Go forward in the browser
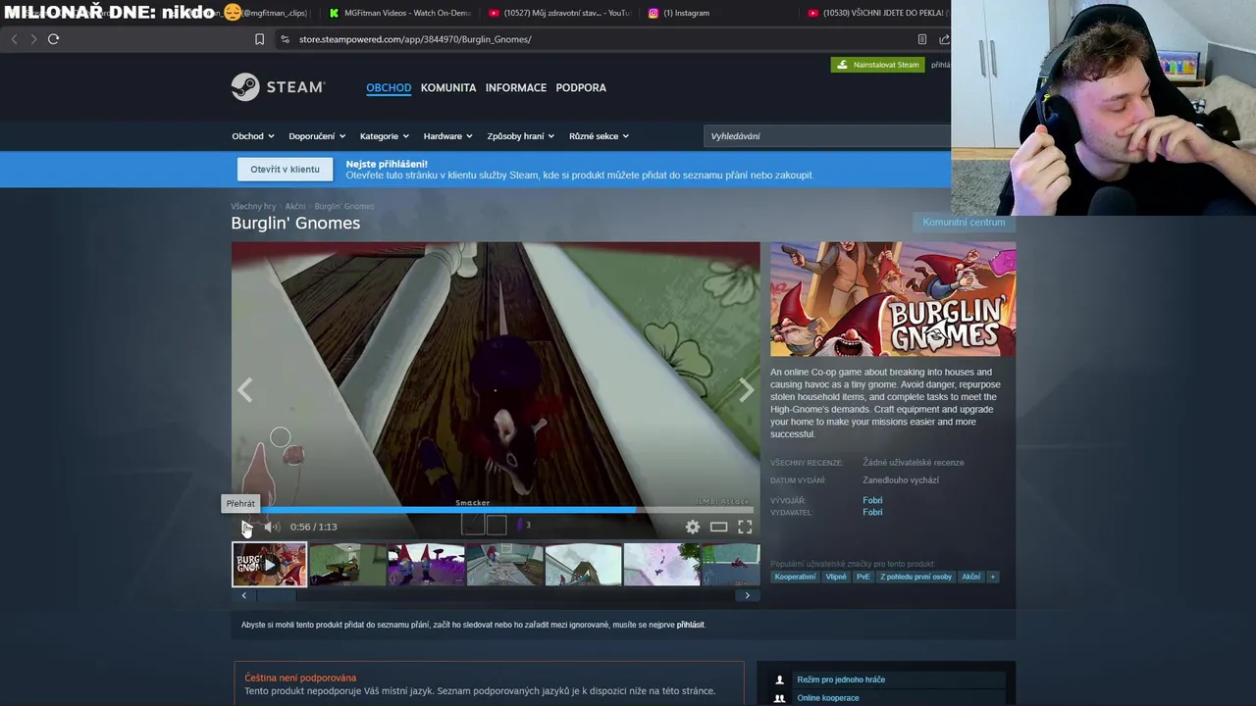This screenshot has width=1256, height=706. pos(33,39)
